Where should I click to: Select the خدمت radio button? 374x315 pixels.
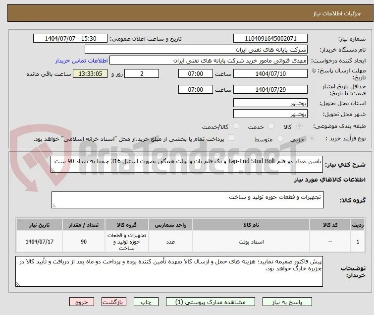click(x=271, y=126)
